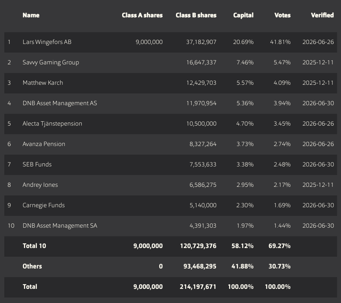Click the 3.38% capital value
The width and height of the screenshot is (341, 303).
[245, 164]
